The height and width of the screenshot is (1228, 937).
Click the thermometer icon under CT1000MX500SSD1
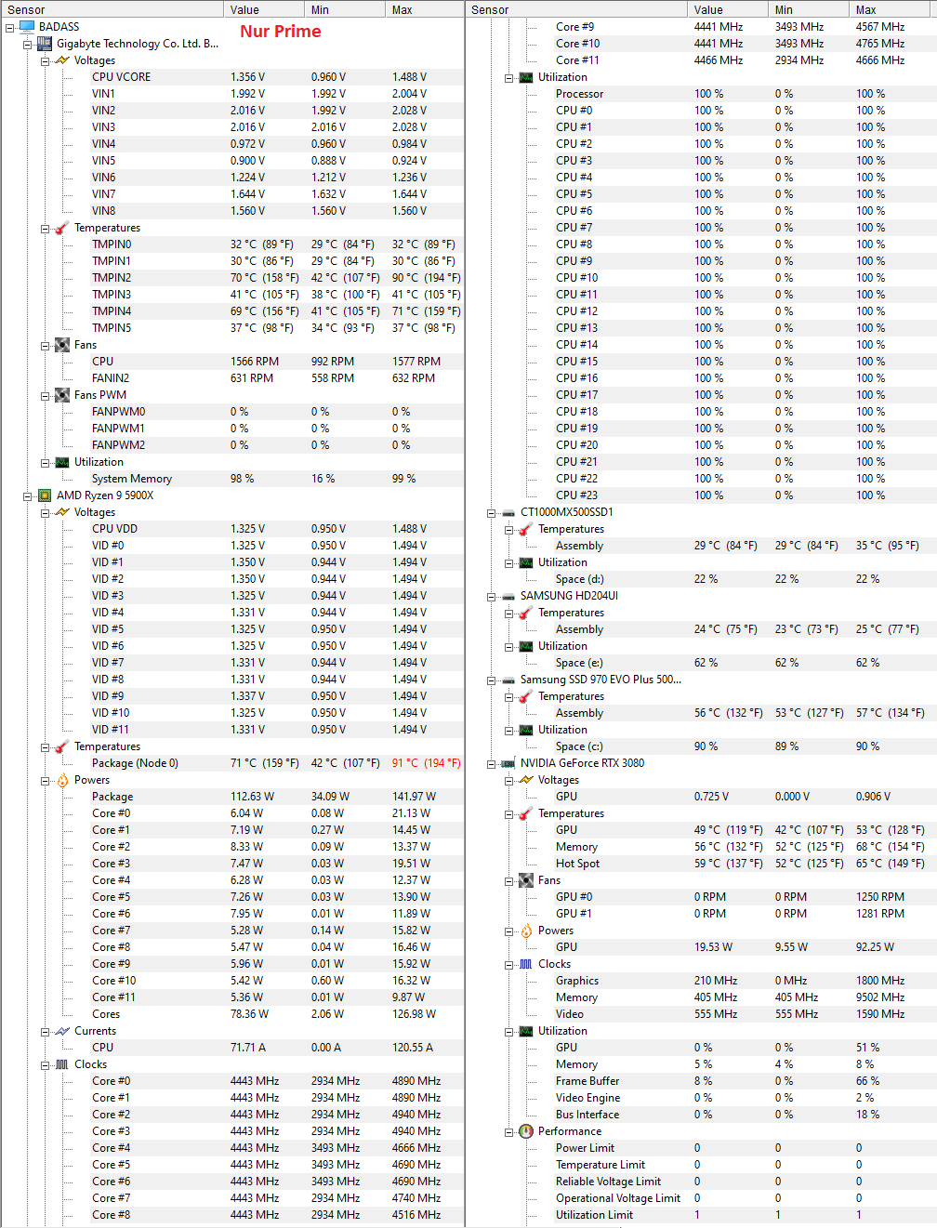[x=526, y=529]
